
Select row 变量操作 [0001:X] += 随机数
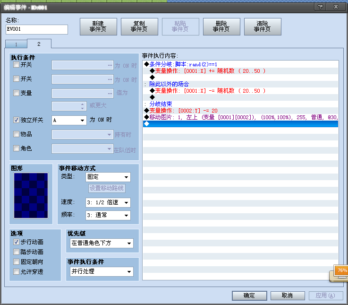coord(241,71)
